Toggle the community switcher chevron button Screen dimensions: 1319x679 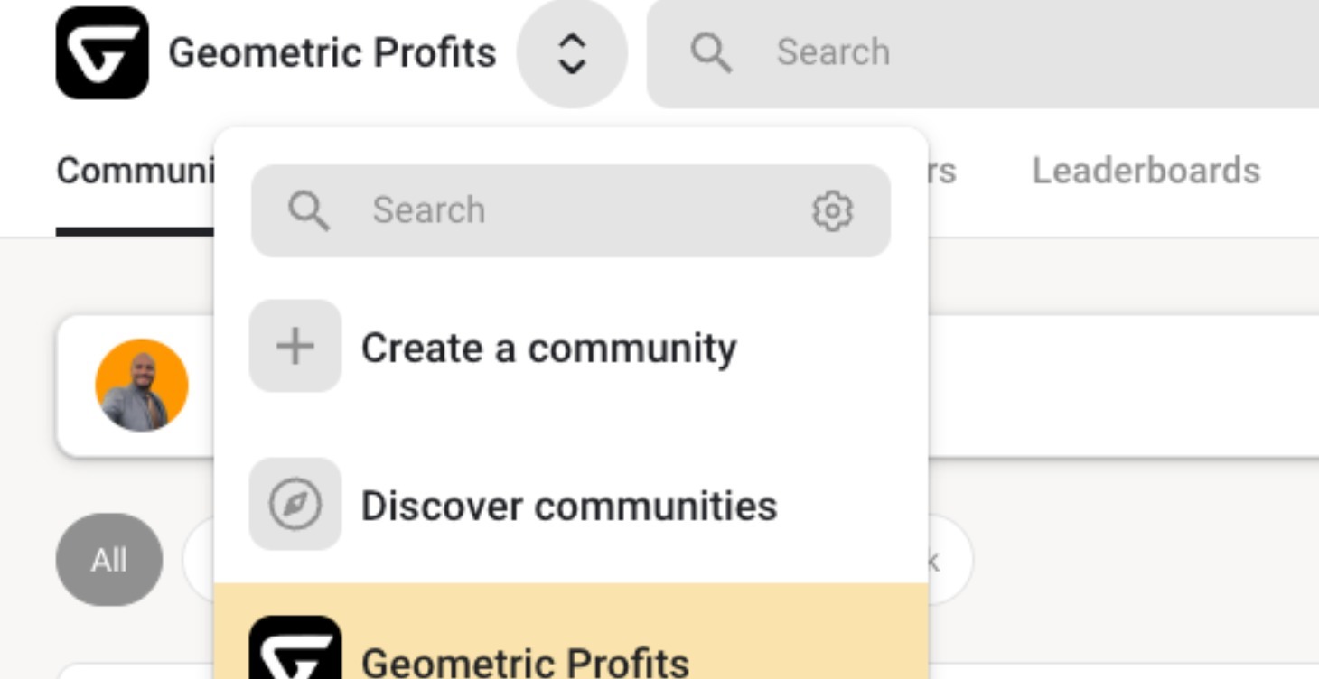coord(572,53)
